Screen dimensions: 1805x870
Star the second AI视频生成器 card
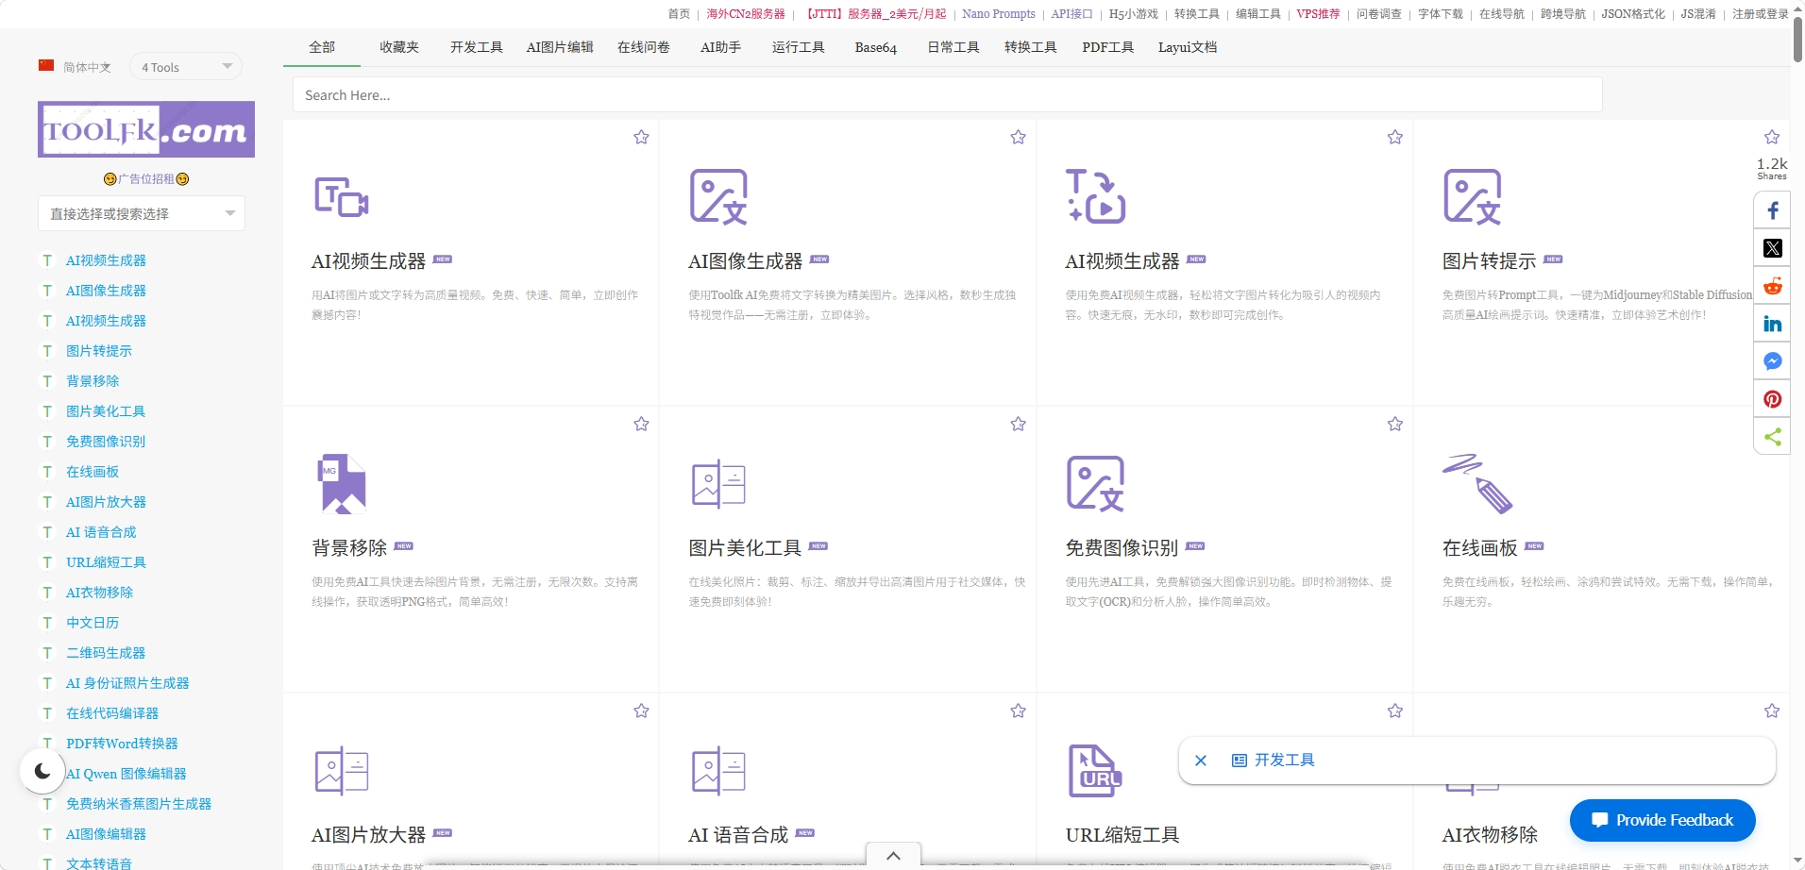click(1394, 137)
